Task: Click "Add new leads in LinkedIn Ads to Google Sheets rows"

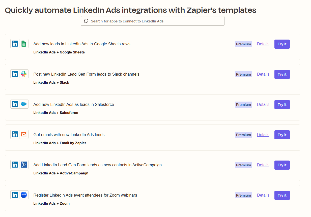Action: 82,44
